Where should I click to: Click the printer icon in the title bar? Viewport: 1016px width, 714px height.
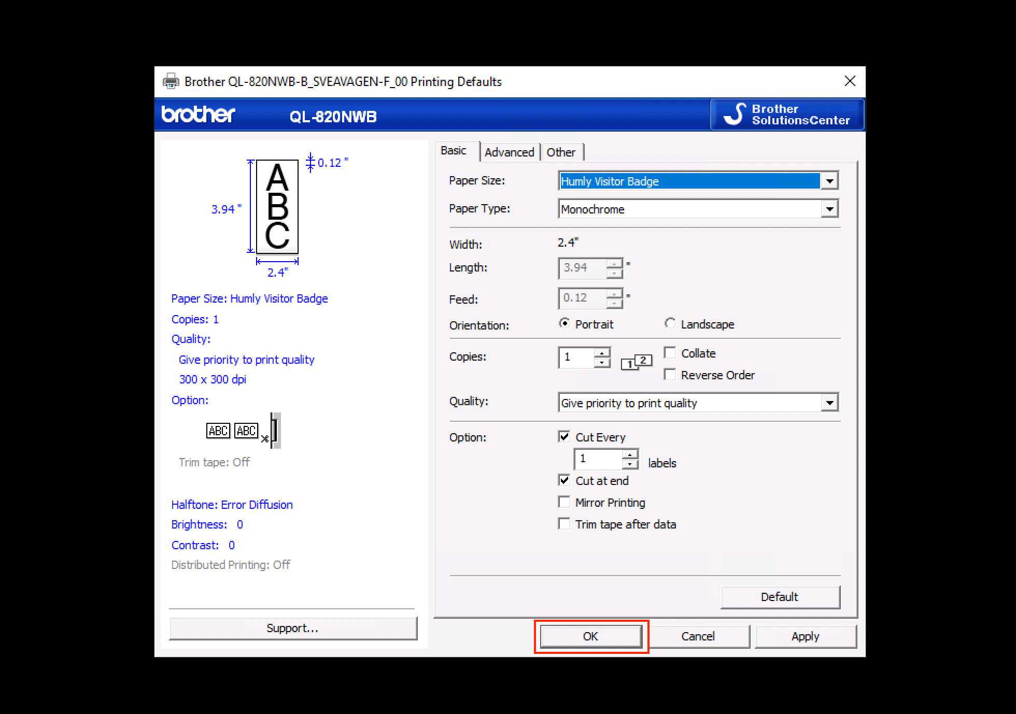coord(171,81)
